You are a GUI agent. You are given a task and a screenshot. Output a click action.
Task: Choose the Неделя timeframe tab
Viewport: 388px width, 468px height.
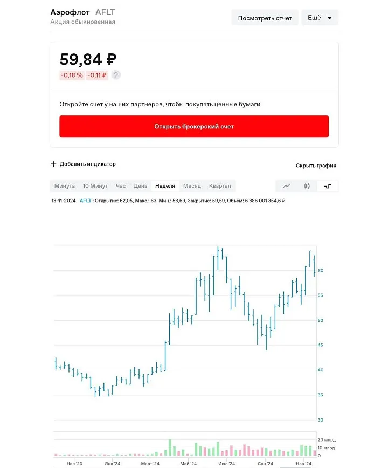(x=165, y=186)
